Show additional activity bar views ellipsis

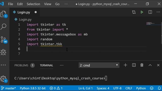coord(3,65)
